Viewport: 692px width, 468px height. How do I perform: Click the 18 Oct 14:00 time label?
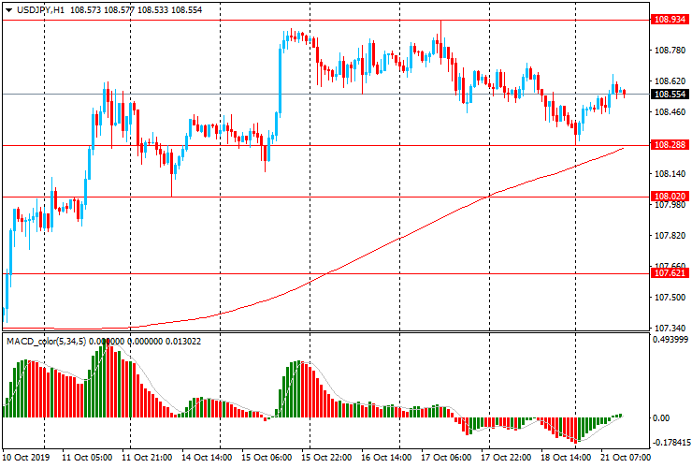coord(566,457)
